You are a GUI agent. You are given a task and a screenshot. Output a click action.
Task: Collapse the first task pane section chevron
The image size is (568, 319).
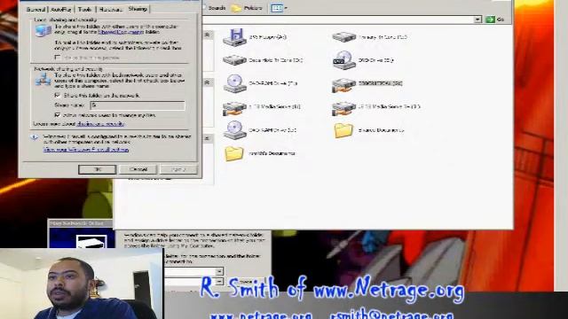207,35
